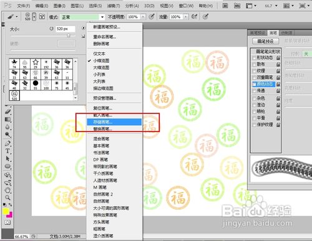312x241 pixels.
Task: Launch Bridge from the application bar
Action: [x=225, y=6]
